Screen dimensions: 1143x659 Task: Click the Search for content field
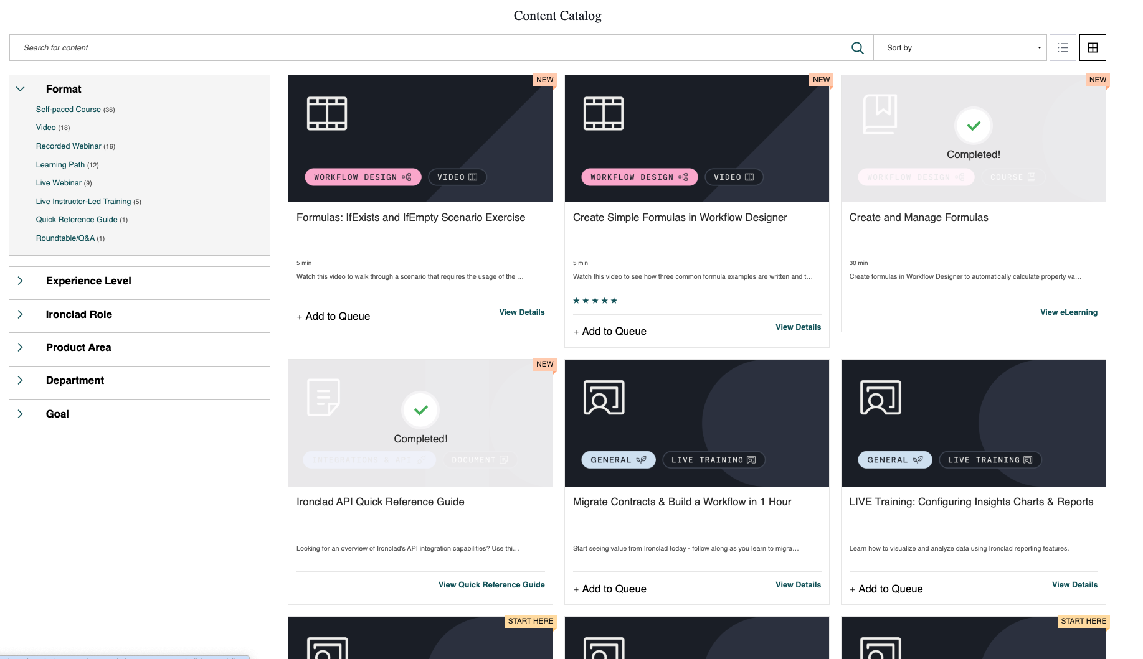pos(430,48)
